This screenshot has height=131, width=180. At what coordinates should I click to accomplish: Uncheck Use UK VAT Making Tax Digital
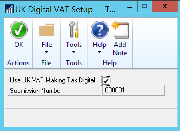tap(106, 81)
